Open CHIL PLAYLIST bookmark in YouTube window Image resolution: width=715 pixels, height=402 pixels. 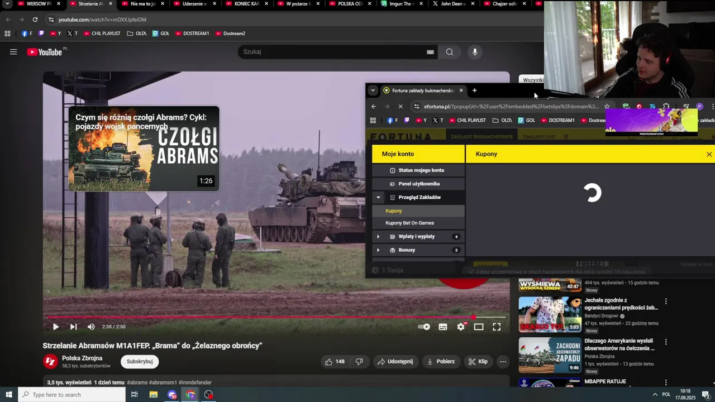pyautogui.click(x=102, y=33)
